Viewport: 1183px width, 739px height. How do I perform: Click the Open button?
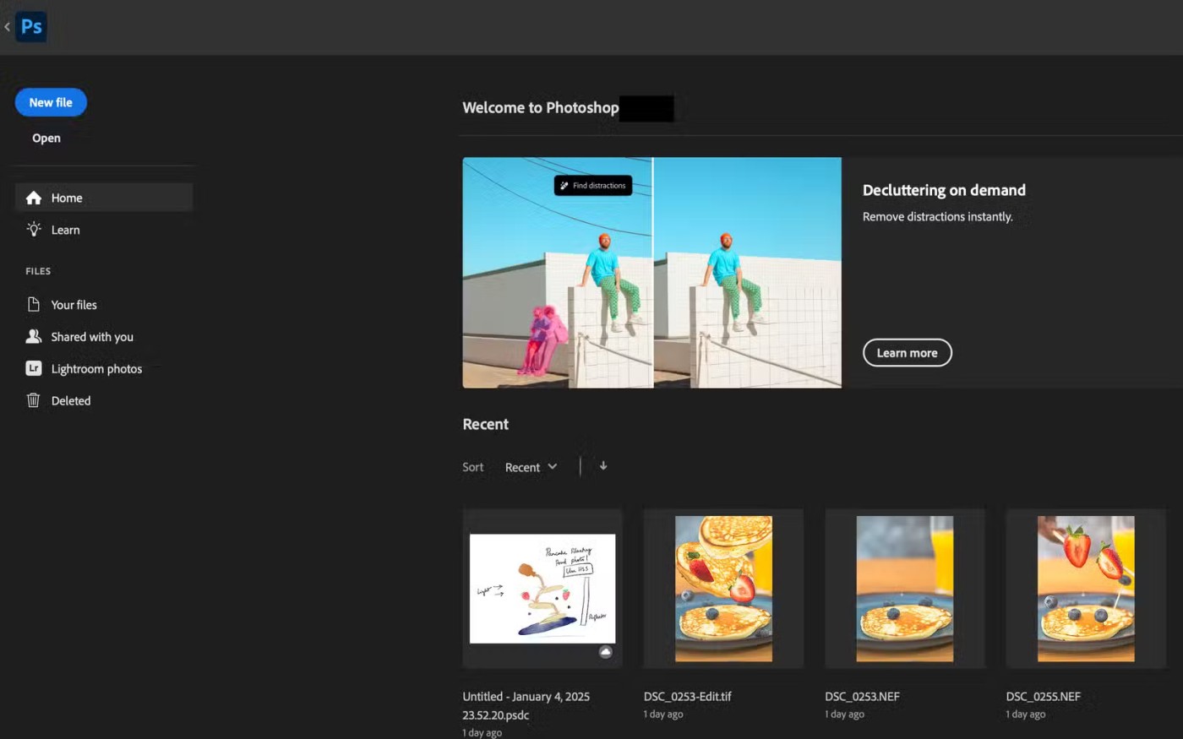coord(46,138)
